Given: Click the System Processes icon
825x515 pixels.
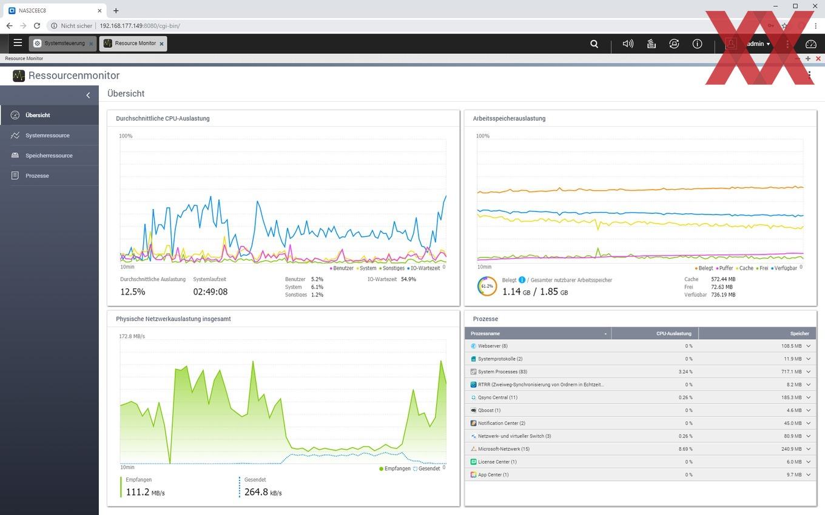Looking at the screenshot, I should click(x=474, y=371).
